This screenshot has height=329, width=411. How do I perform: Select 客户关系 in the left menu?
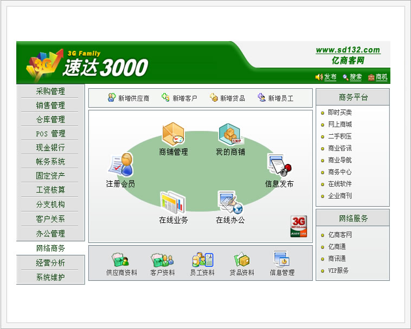pos(50,219)
